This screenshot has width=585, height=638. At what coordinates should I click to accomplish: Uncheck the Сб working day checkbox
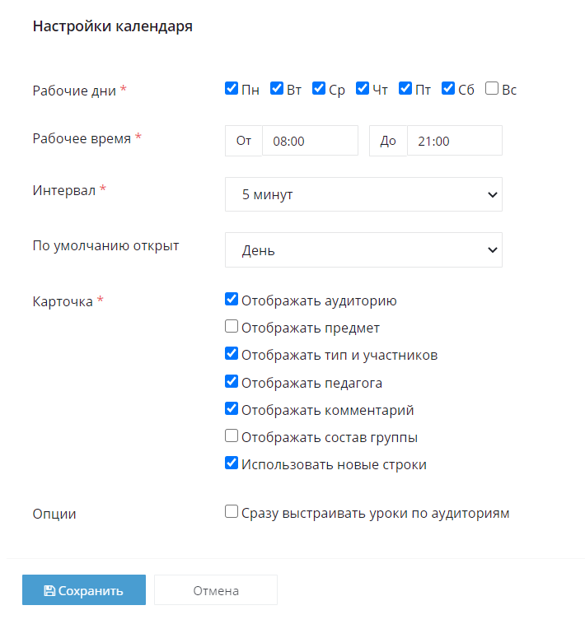pyautogui.click(x=448, y=88)
